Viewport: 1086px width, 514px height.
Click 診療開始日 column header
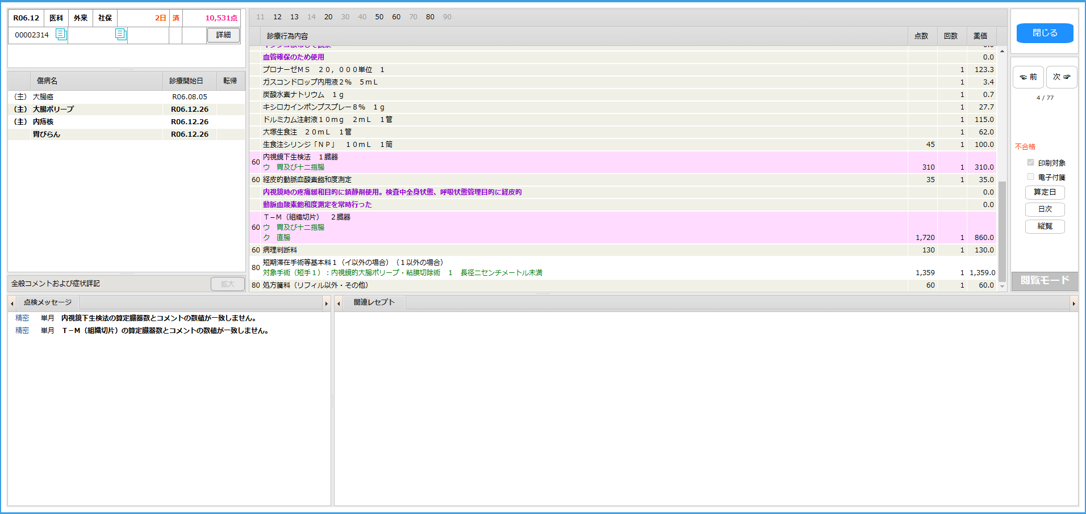pyautogui.click(x=190, y=81)
